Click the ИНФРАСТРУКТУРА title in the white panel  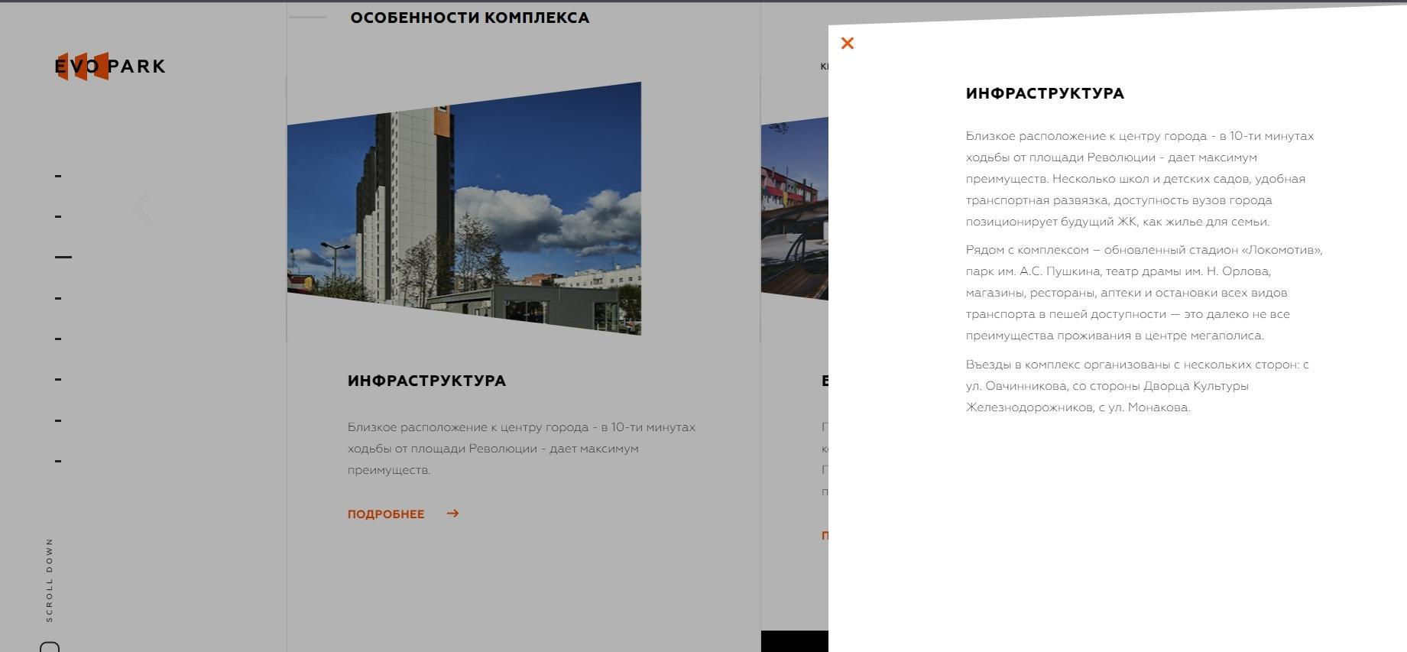tap(1045, 93)
